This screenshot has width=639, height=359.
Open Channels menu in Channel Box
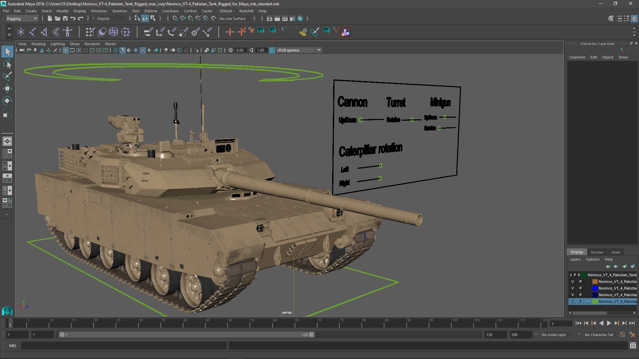pos(577,57)
